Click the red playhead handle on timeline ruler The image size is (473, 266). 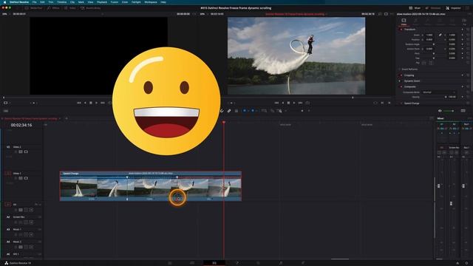click(x=223, y=123)
